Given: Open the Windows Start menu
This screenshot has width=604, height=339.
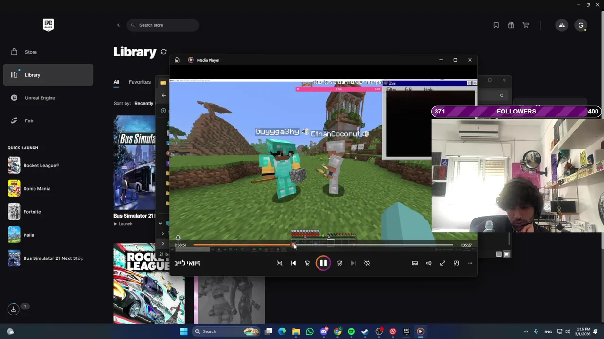Looking at the screenshot, I should [184, 331].
